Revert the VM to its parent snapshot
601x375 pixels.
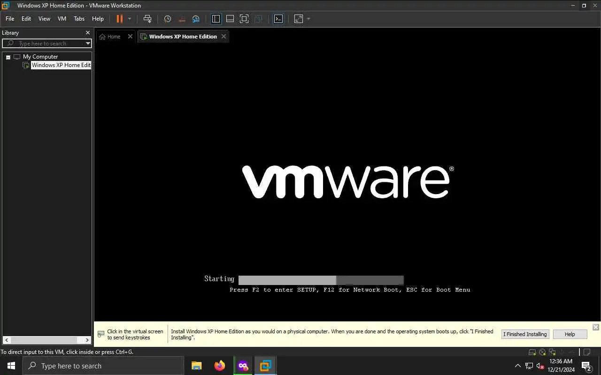tap(182, 19)
